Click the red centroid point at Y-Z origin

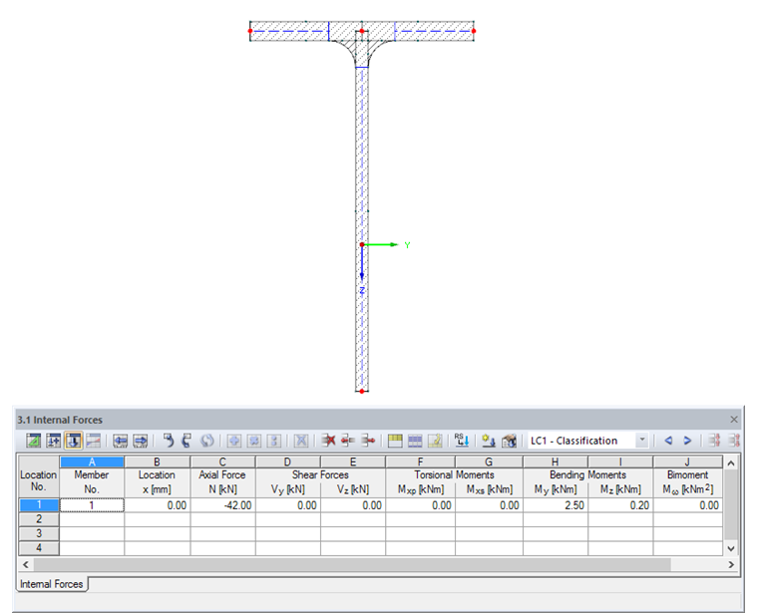[x=362, y=245]
